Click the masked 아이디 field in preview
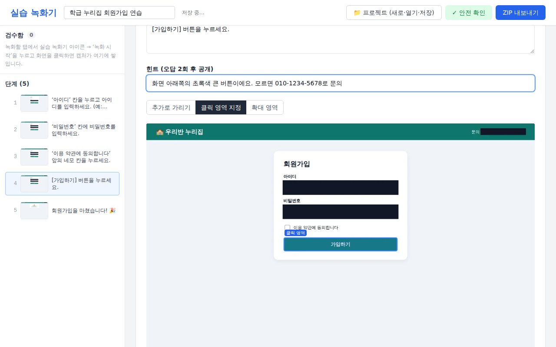The image size is (556, 347). (341, 188)
